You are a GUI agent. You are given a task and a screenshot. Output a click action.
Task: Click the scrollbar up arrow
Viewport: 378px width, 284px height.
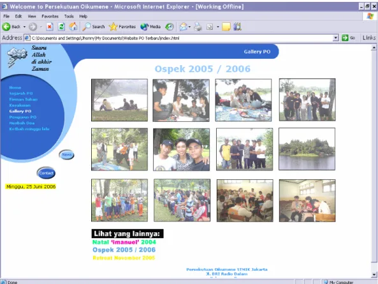374,47
